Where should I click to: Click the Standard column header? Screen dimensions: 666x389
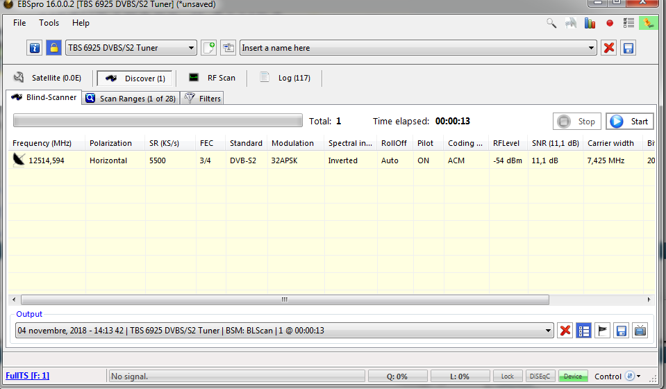click(247, 143)
